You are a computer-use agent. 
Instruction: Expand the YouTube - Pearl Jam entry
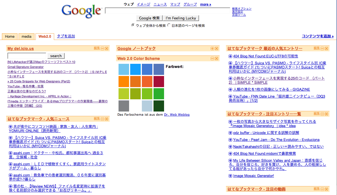pyautogui.click(x=230, y=140)
